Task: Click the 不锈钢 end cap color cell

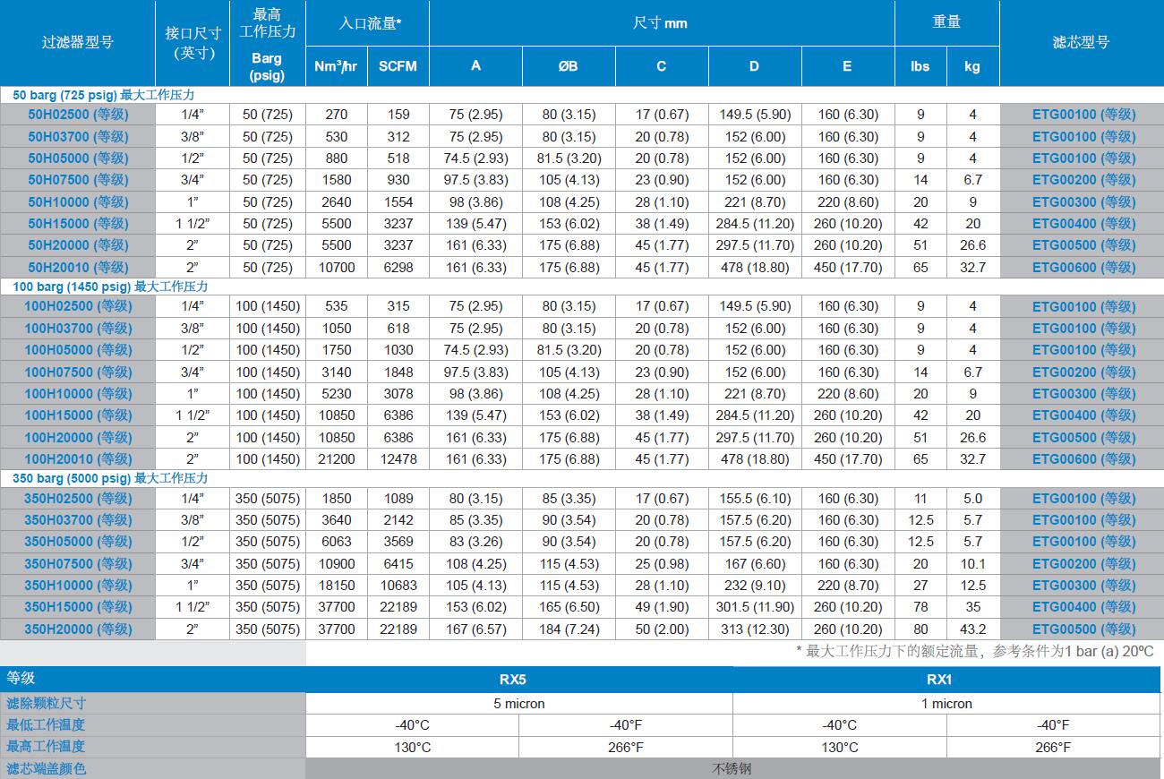Action: pos(732,769)
